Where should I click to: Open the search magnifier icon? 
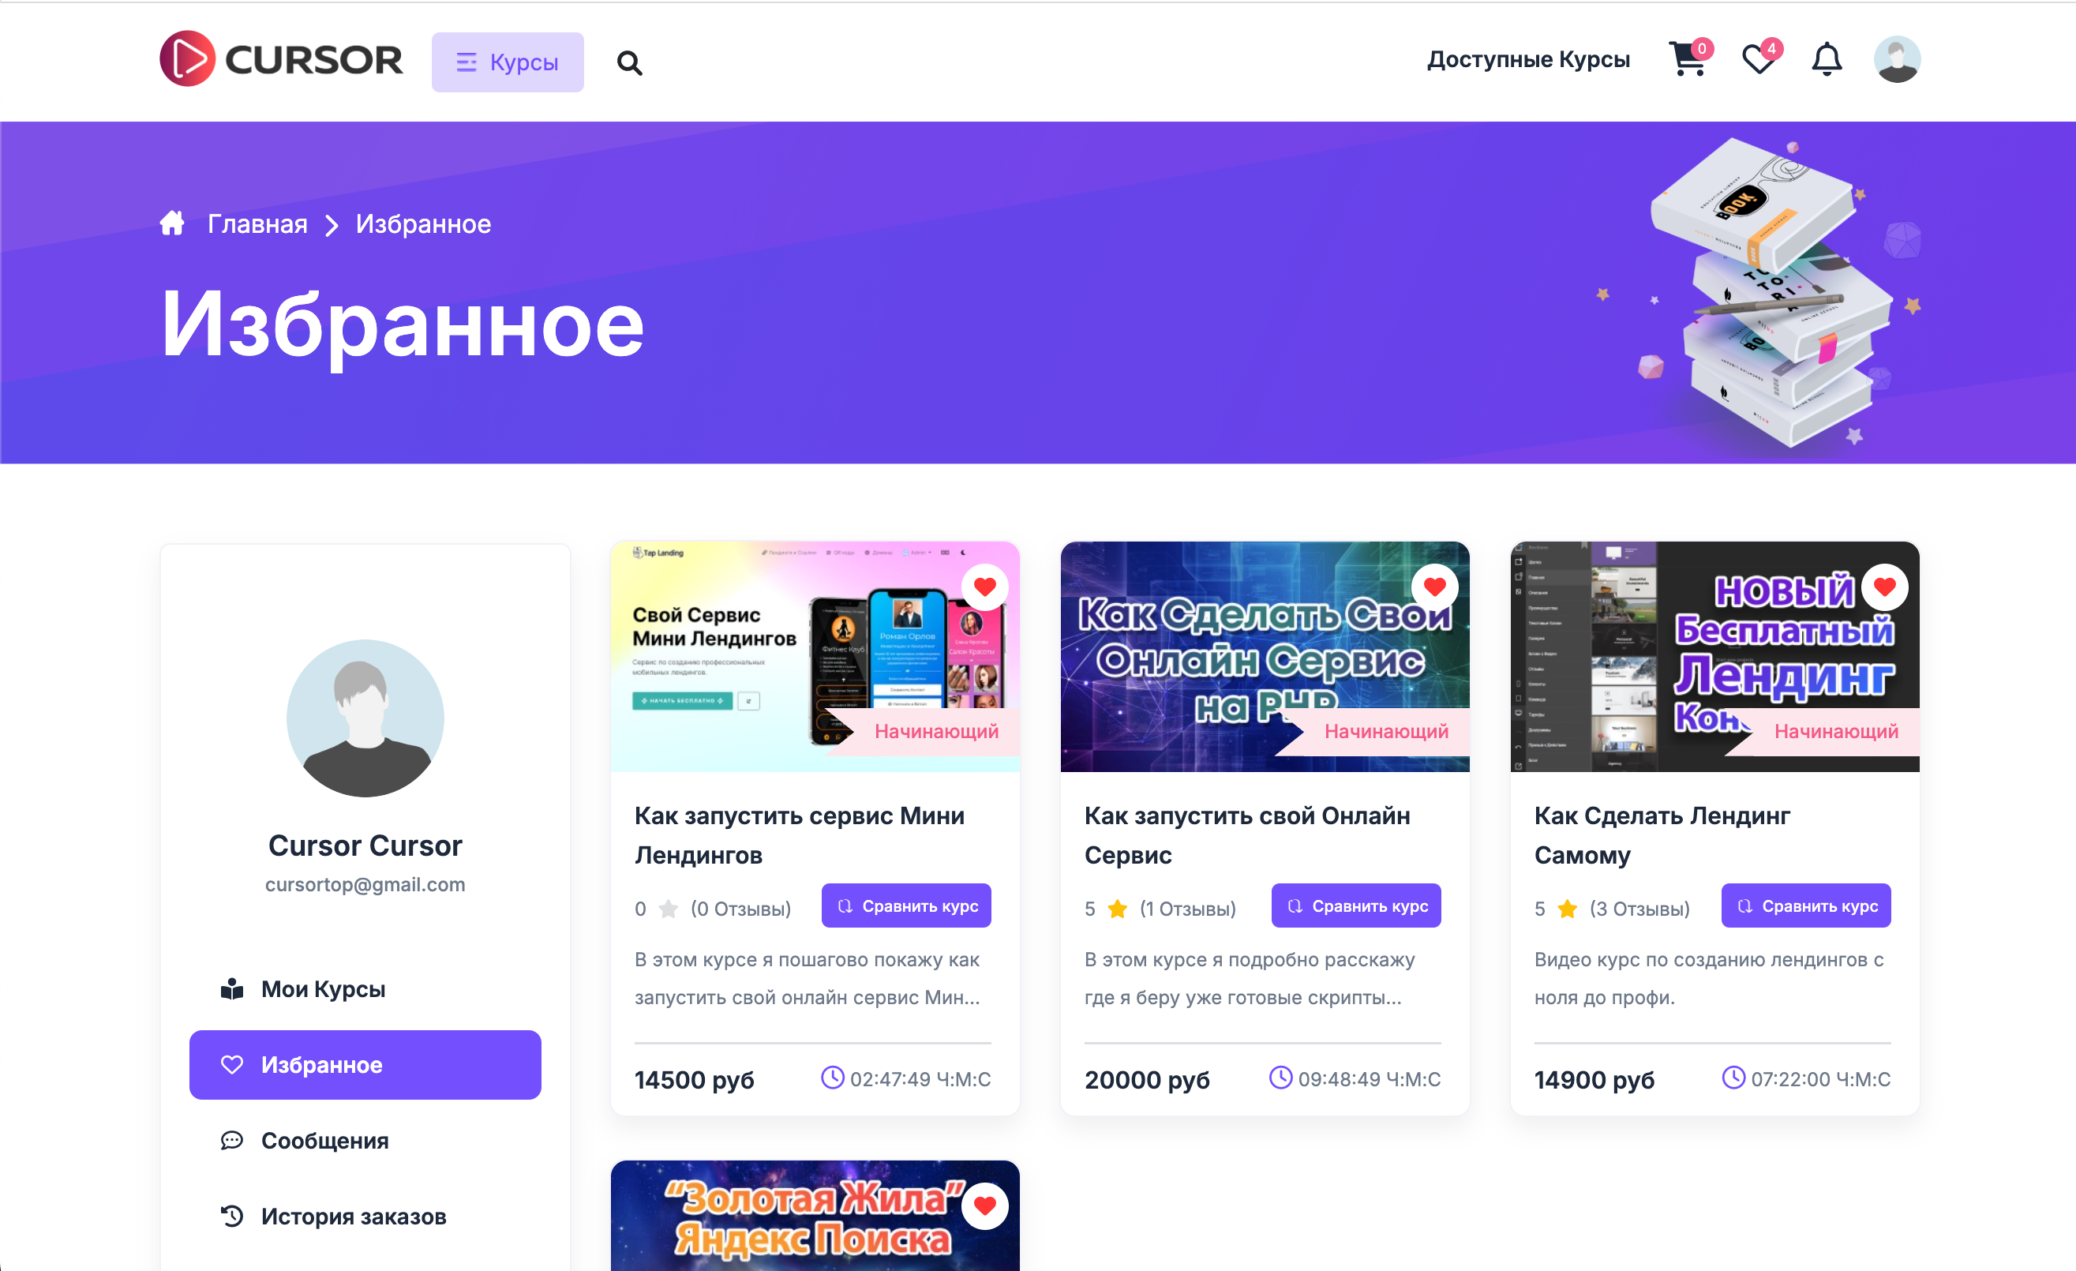tap(629, 62)
